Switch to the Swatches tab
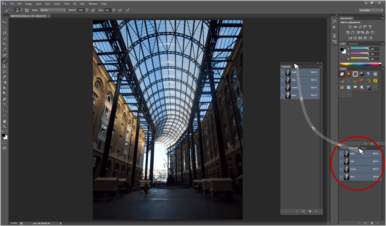Screen dimensions: 386x226 [x=354, y=44]
